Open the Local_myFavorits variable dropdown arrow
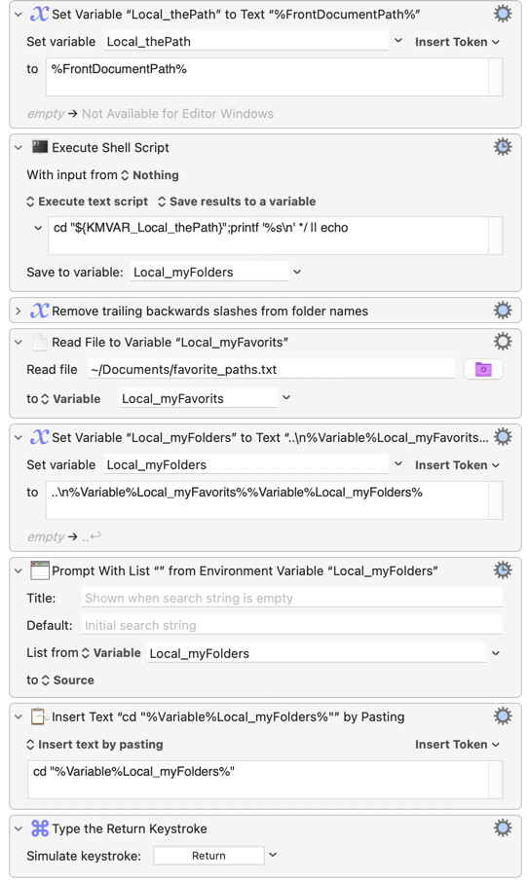Screen dimensions: 529x882 286,398
